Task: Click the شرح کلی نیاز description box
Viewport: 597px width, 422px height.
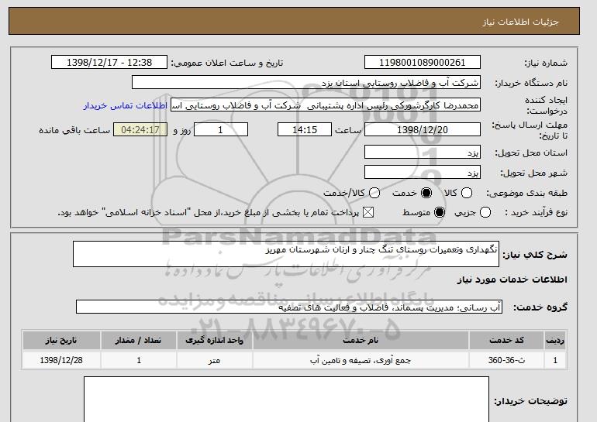Action: [x=286, y=254]
